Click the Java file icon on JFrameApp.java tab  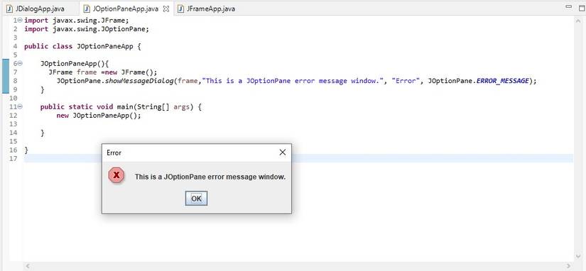point(181,9)
